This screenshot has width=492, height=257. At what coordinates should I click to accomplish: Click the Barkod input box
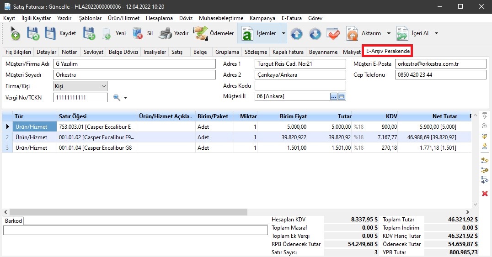pyautogui.click(x=135, y=230)
